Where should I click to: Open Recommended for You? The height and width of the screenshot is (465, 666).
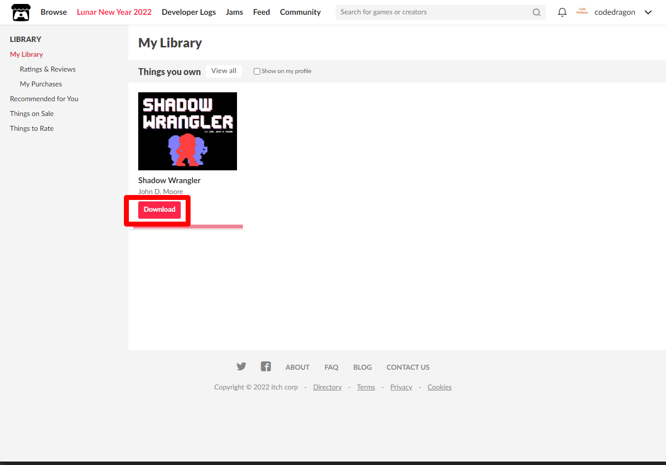click(44, 99)
